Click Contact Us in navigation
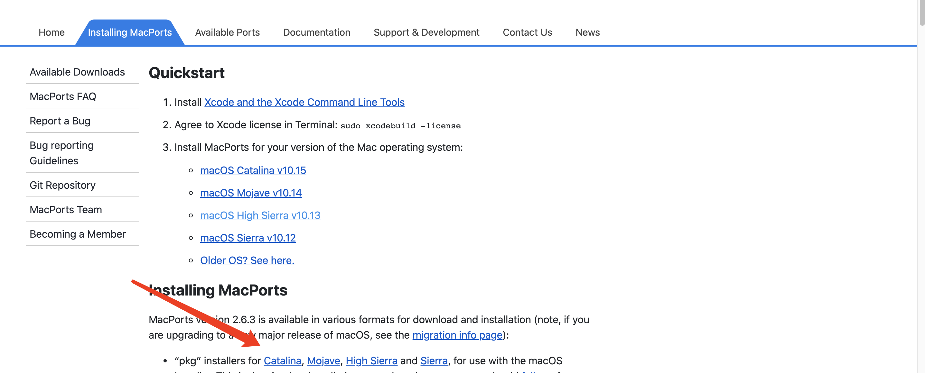The width and height of the screenshot is (925, 373). (527, 32)
